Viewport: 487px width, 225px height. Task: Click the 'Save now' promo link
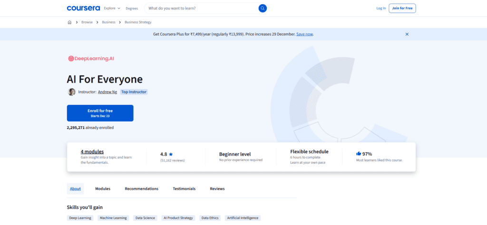[305, 34]
